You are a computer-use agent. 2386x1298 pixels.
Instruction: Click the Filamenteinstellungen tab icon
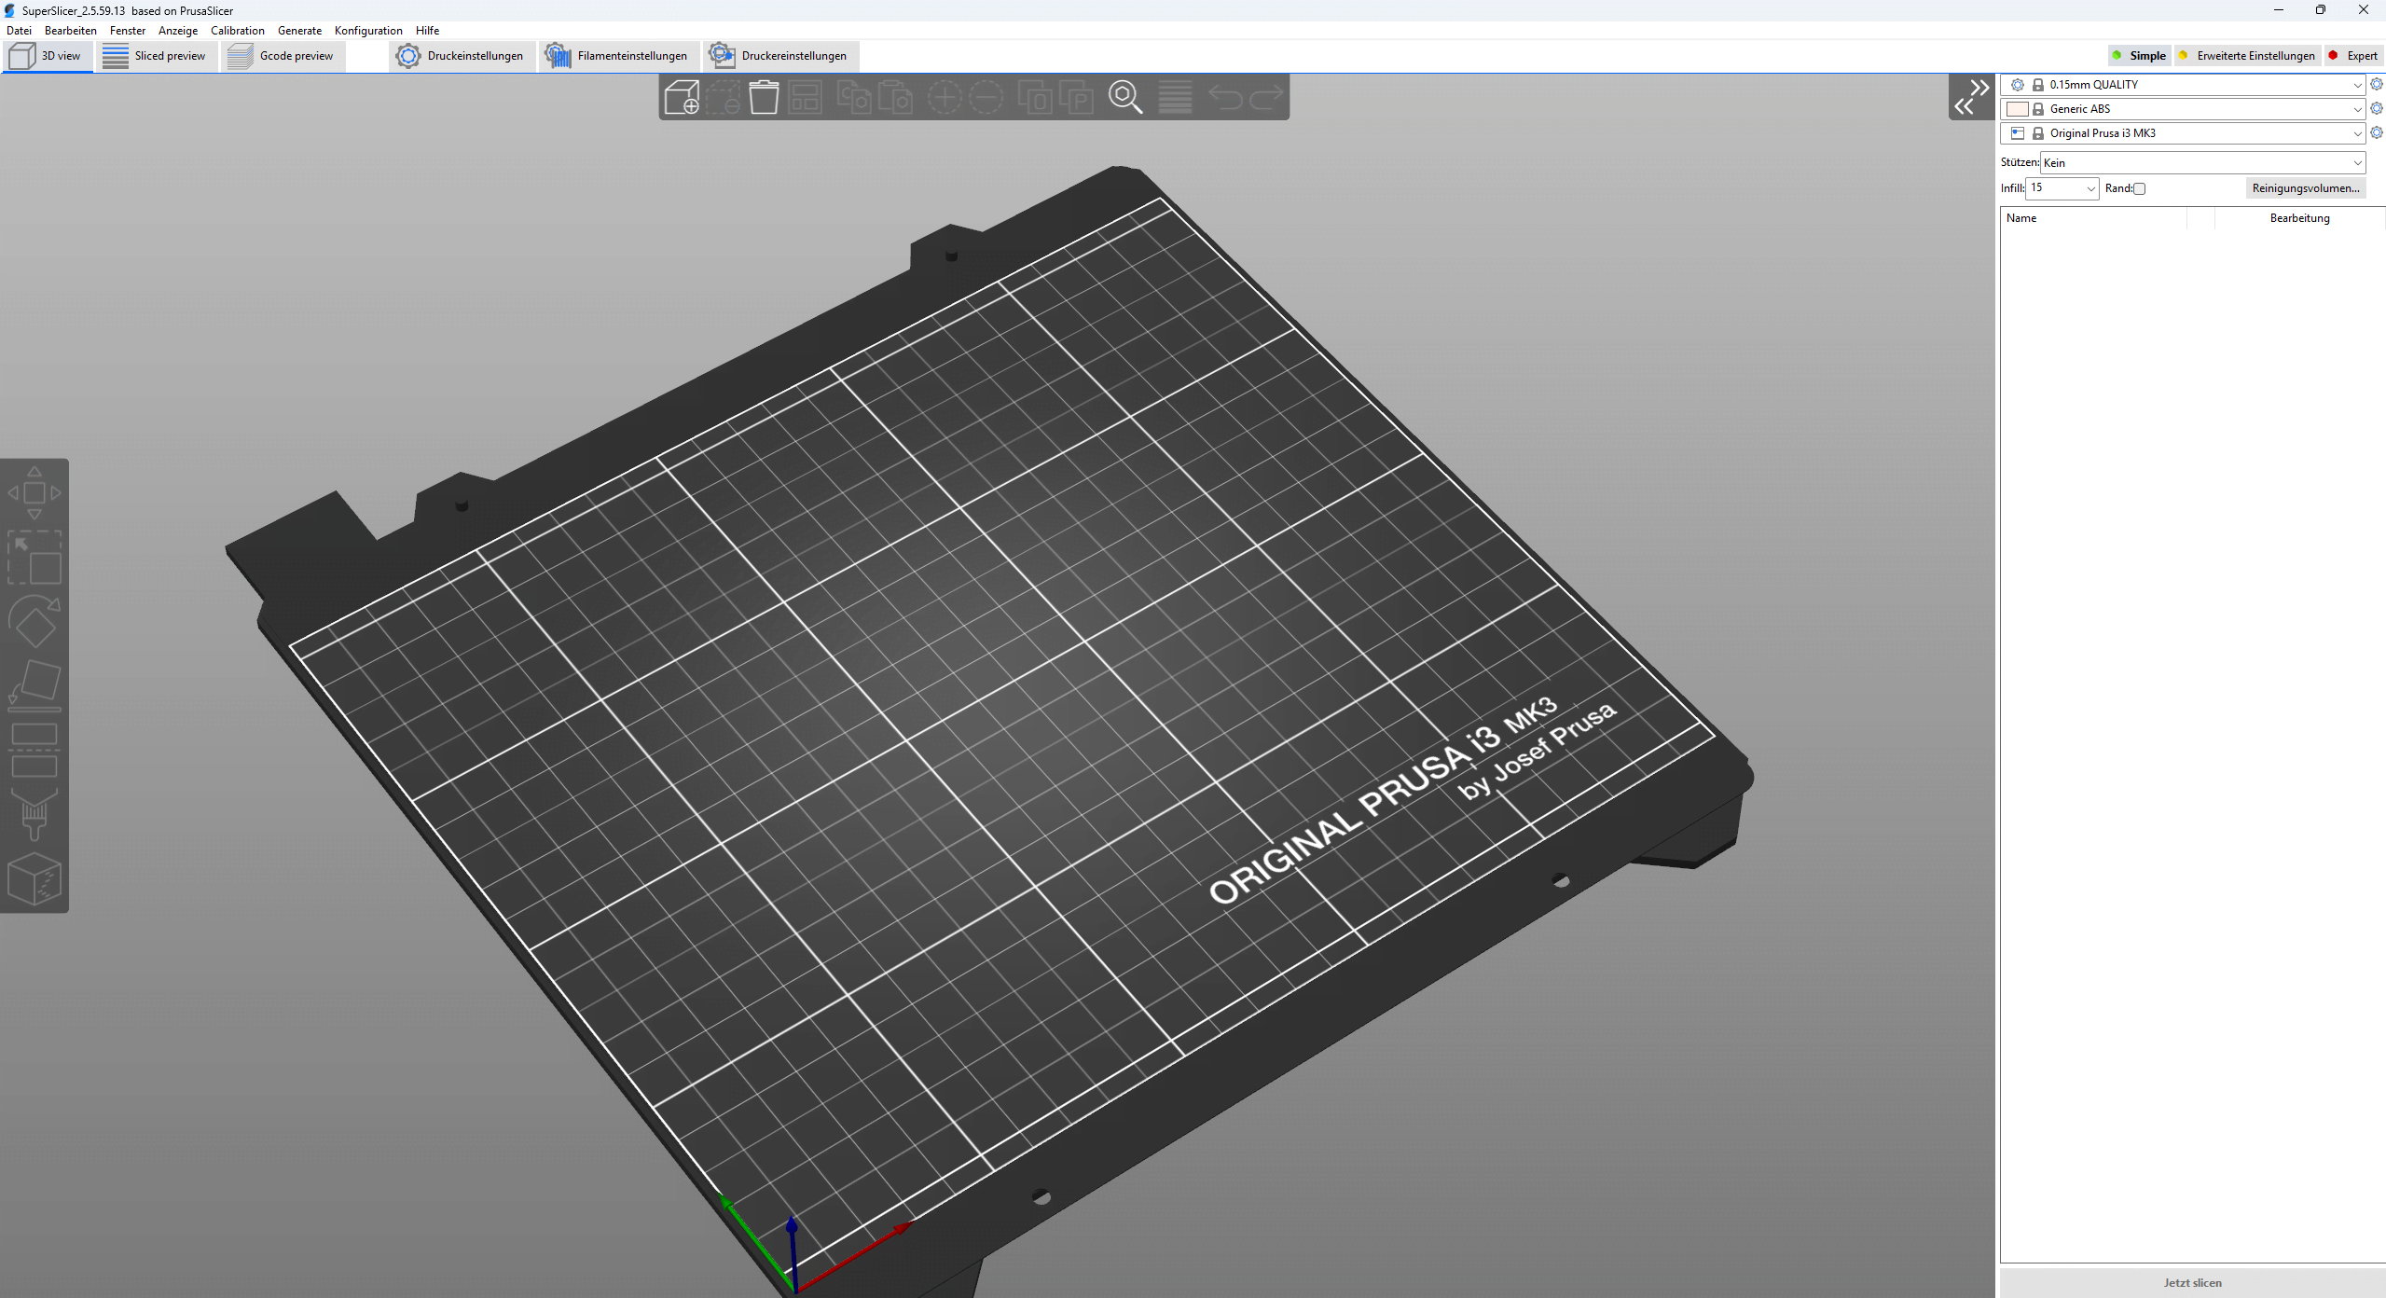[559, 56]
